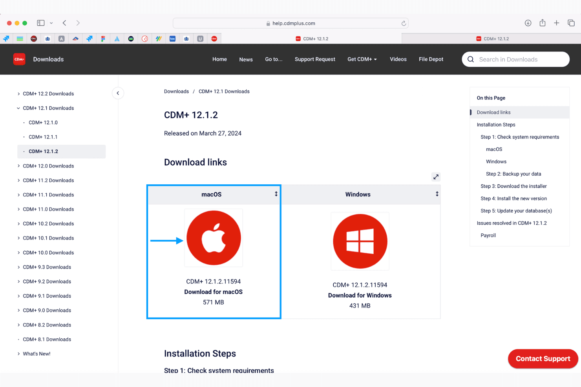This screenshot has width=581, height=387.
Task: Reload the page with refresh icon
Action: (404, 23)
